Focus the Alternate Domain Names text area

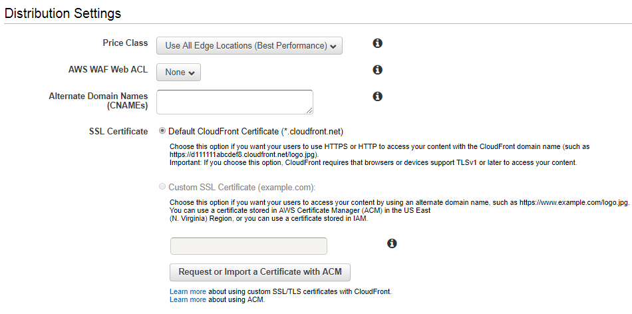tap(235, 102)
